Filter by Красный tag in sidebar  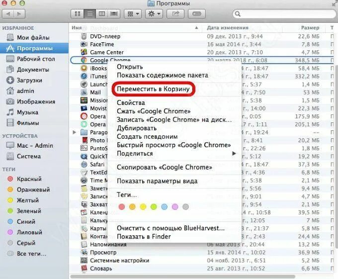[34, 179]
